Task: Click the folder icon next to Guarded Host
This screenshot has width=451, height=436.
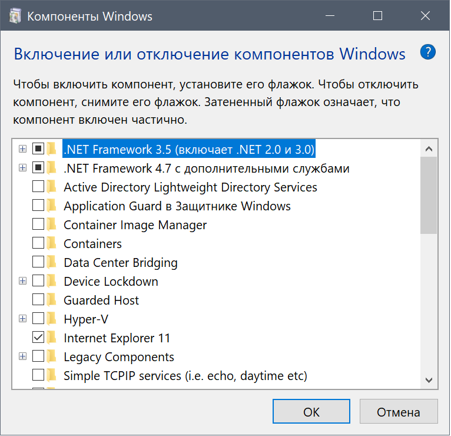Action: click(x=52, y=300)
